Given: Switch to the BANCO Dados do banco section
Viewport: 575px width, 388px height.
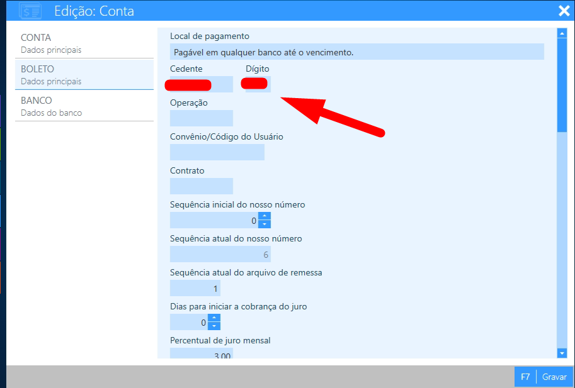Looking at the screenshot, I should point(84,106).
